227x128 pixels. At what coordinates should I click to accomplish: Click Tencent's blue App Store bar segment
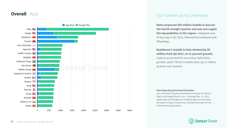(x=56, y=41)
